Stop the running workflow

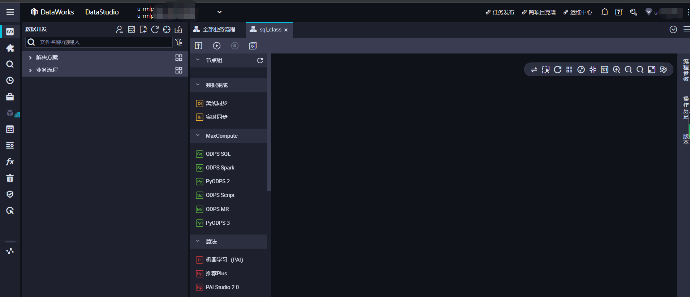coord(235,46)
